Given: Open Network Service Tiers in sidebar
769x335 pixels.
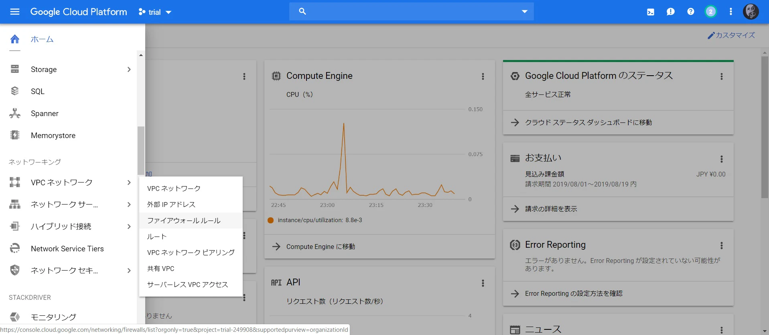Looking at the screenshot, I should tap(67, 249).
